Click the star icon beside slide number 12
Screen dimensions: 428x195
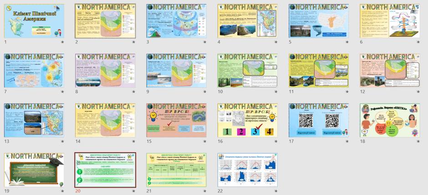point(418,92)
